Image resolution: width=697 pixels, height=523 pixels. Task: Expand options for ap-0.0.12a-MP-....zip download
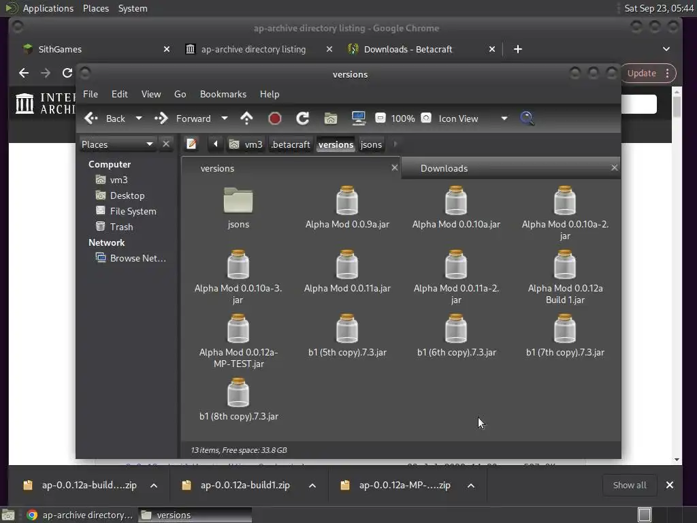(x=471, y=485)
